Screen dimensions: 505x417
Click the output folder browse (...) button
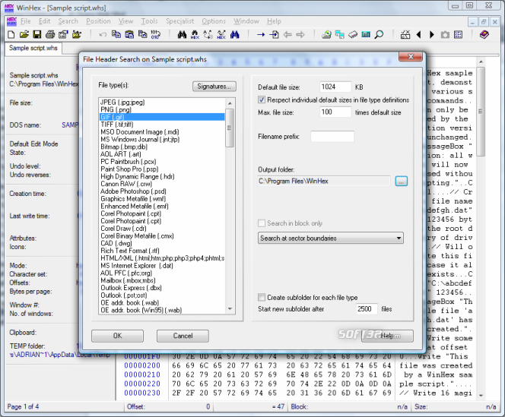tap(401, 181)
